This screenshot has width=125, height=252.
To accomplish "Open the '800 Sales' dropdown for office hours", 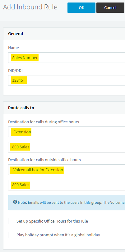I will 67,147.
